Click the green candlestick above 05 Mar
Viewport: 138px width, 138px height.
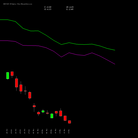pos(43,111)
